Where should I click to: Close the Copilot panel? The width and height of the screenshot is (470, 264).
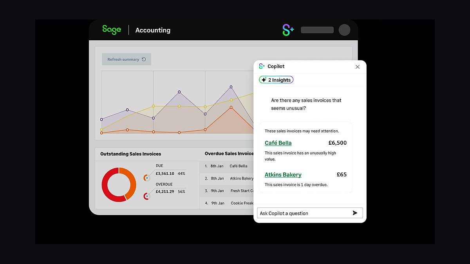[x=358, y=67]
